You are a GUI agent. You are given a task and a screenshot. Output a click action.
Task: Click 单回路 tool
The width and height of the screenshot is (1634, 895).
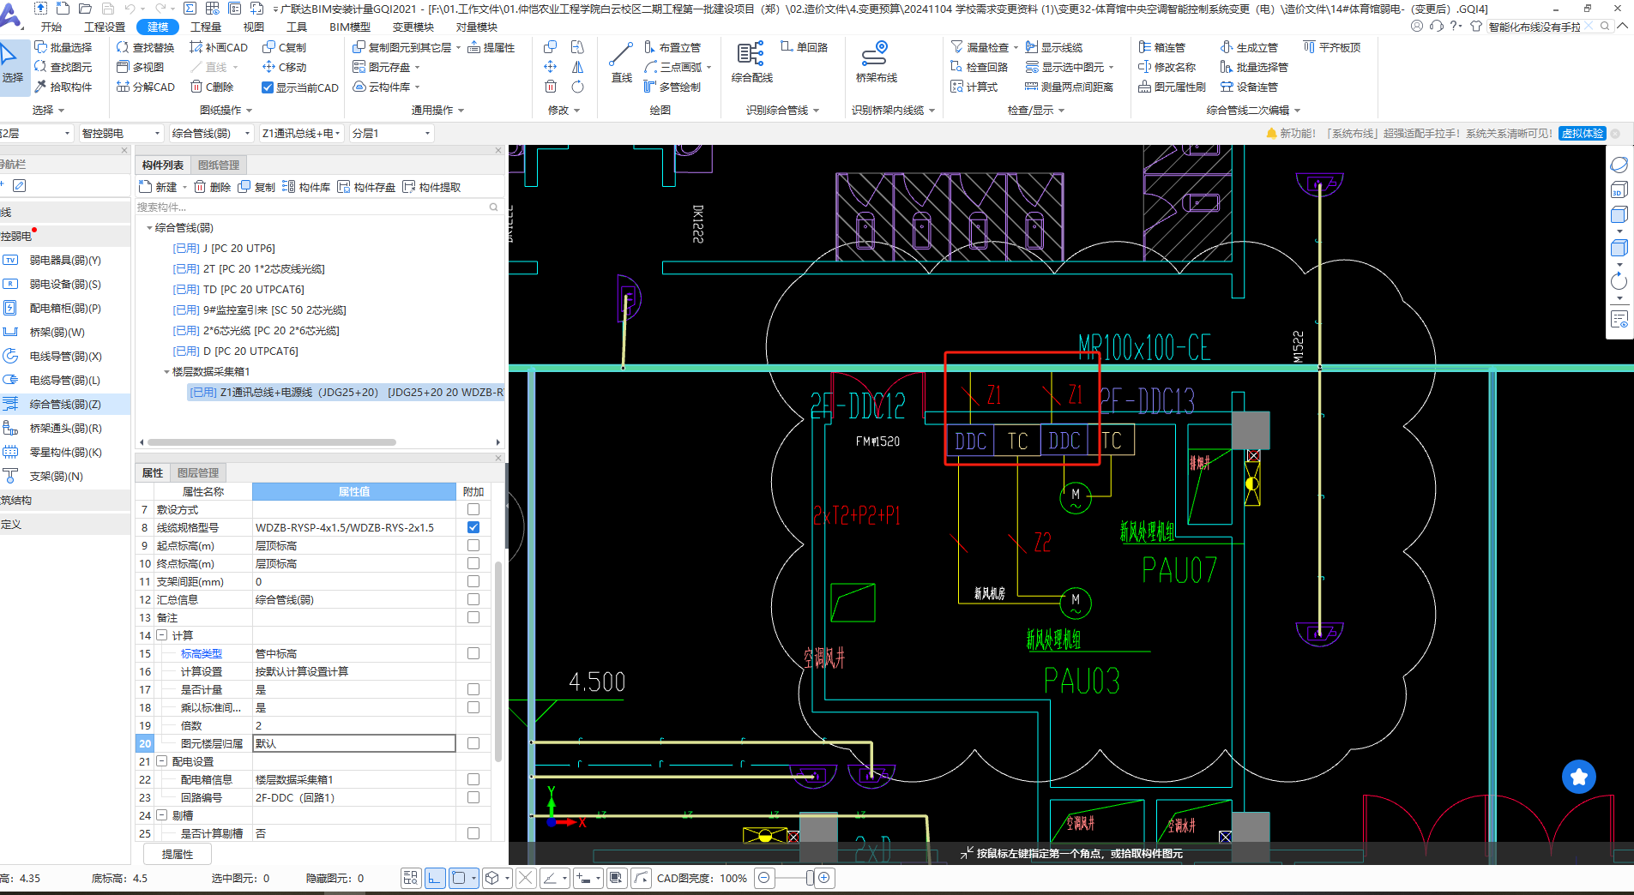(x=804, y=47)
